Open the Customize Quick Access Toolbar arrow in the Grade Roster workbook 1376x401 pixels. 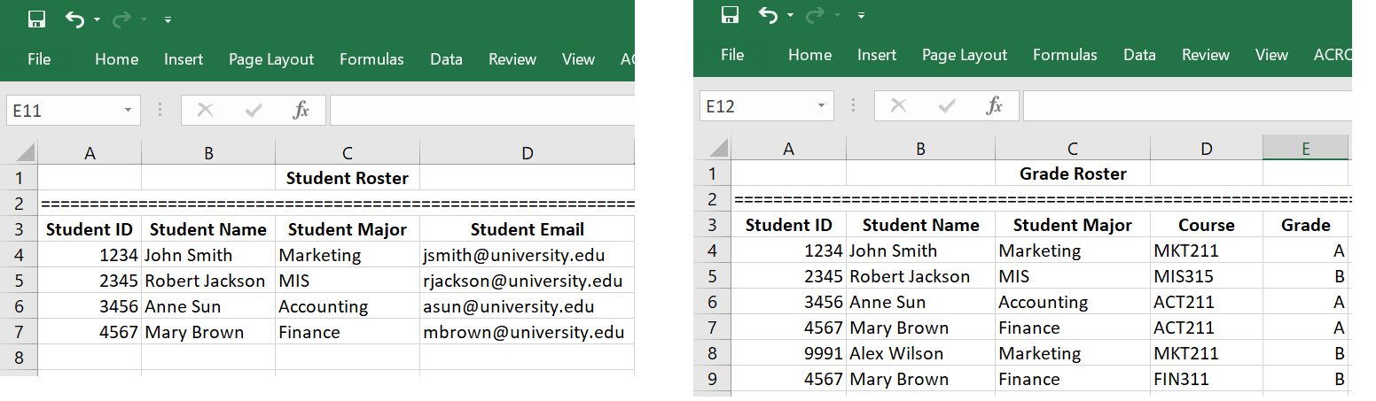(x=860, y=16)
